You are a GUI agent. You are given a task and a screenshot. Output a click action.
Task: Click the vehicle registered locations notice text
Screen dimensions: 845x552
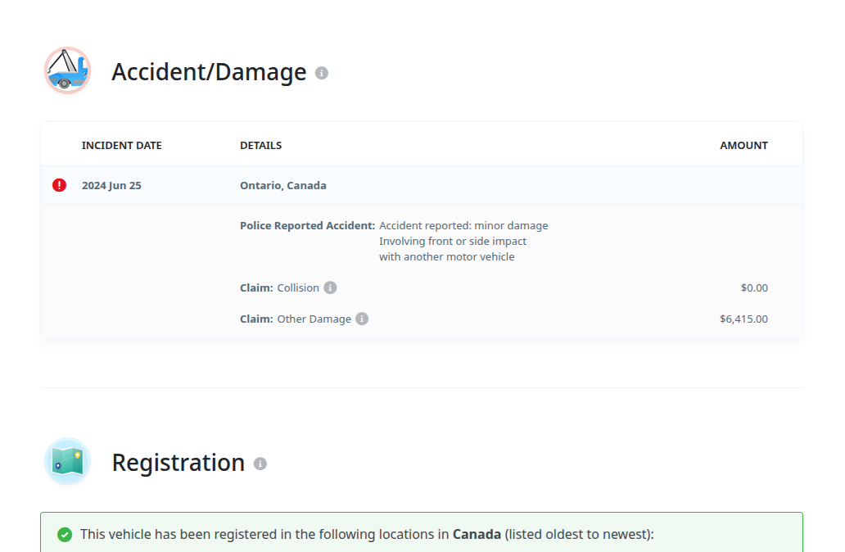point(367,534)
